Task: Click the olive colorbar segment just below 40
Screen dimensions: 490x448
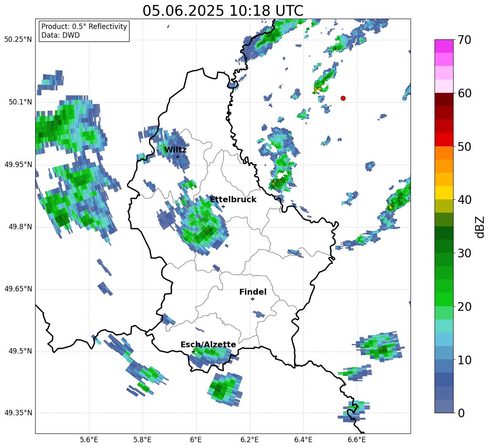Action: 444,206
